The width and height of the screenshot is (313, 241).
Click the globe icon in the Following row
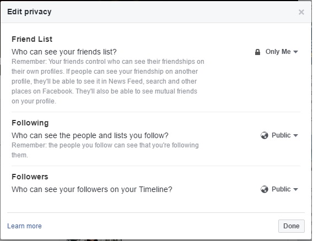pyautogui.click(x=265, y=135)
